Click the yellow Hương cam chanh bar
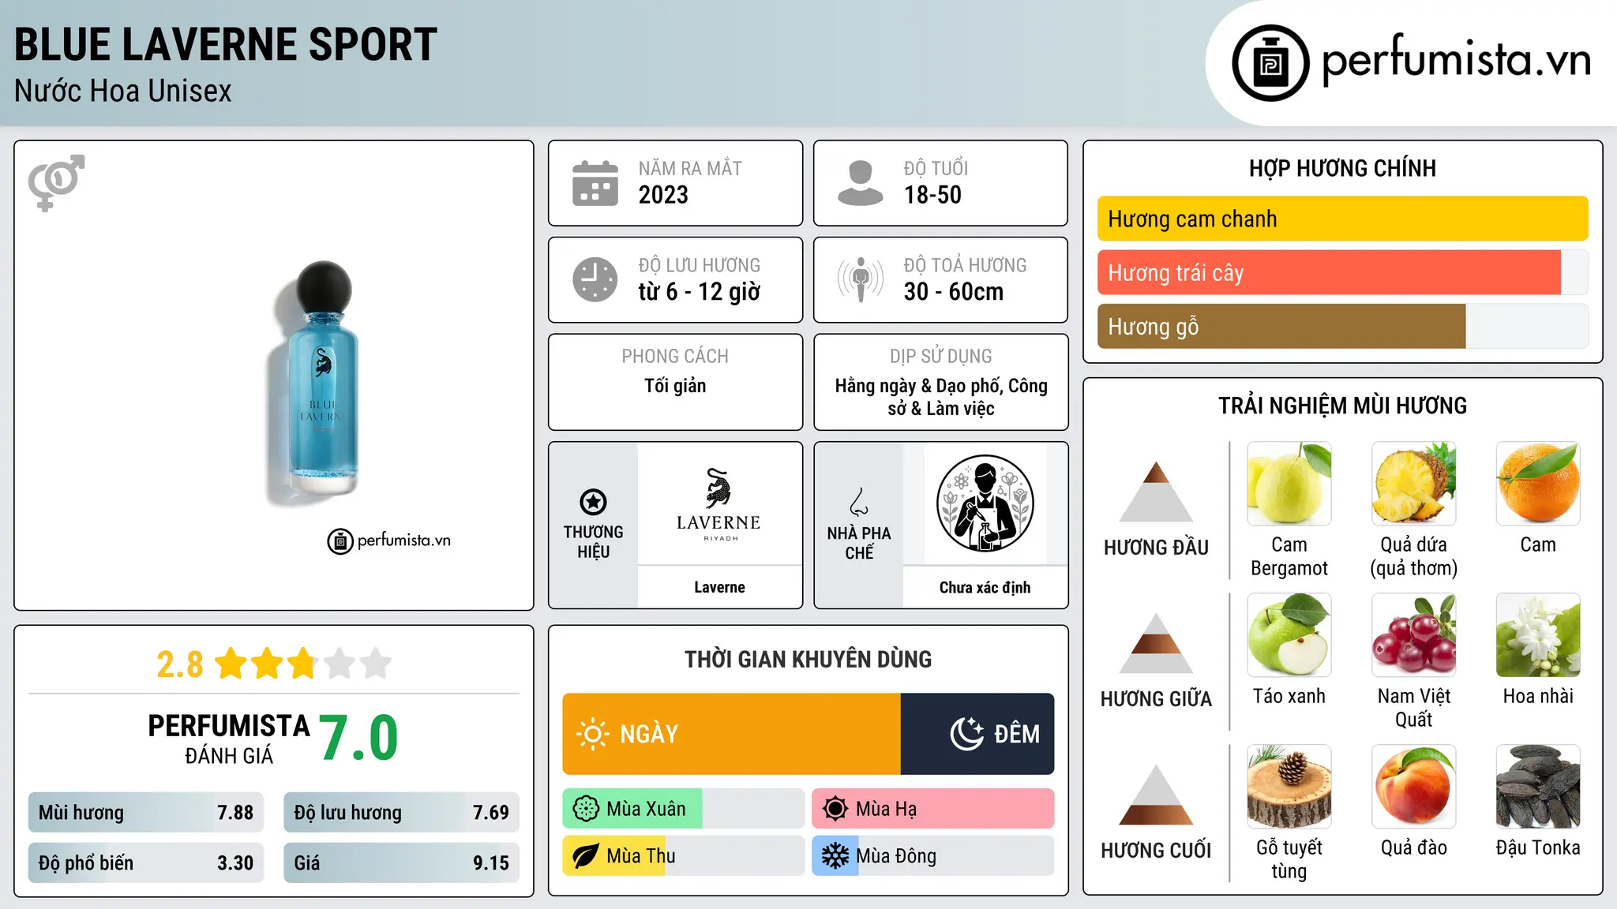The image size is (1617, 909). coord(1342,219)
